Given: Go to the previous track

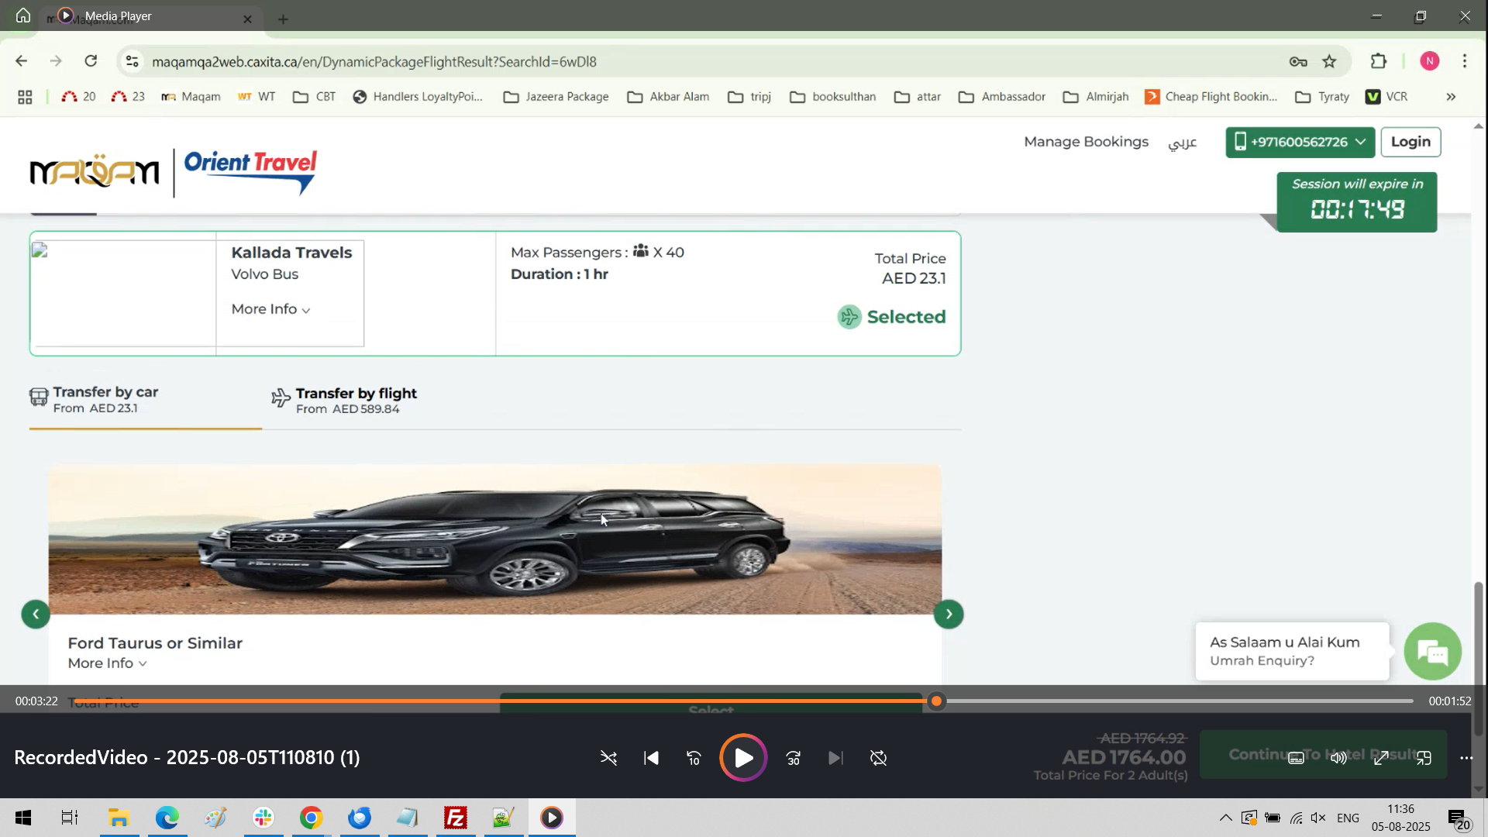Looking at the screenshot, I should pyautogui.click(x=652, y=758).
